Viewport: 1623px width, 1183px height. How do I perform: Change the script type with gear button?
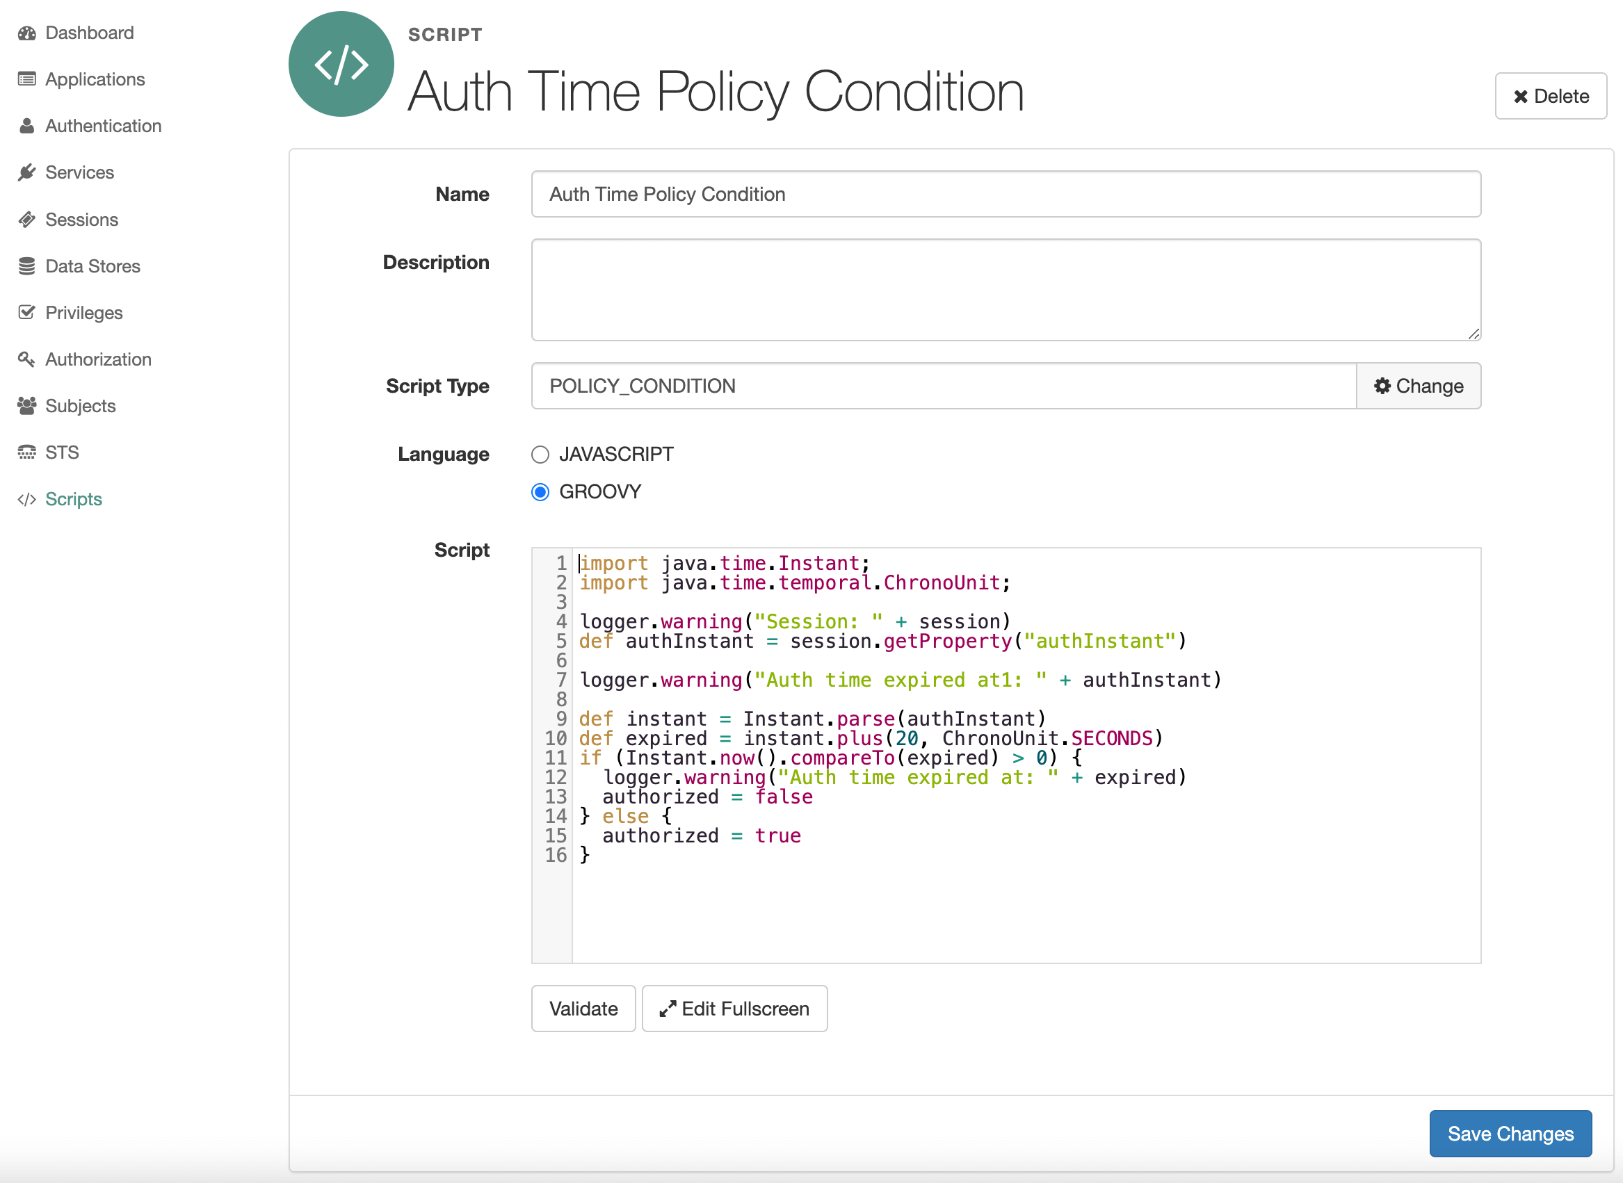(x=1417, y=386)
